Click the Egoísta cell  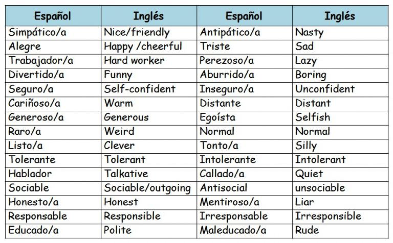[217, 117]
